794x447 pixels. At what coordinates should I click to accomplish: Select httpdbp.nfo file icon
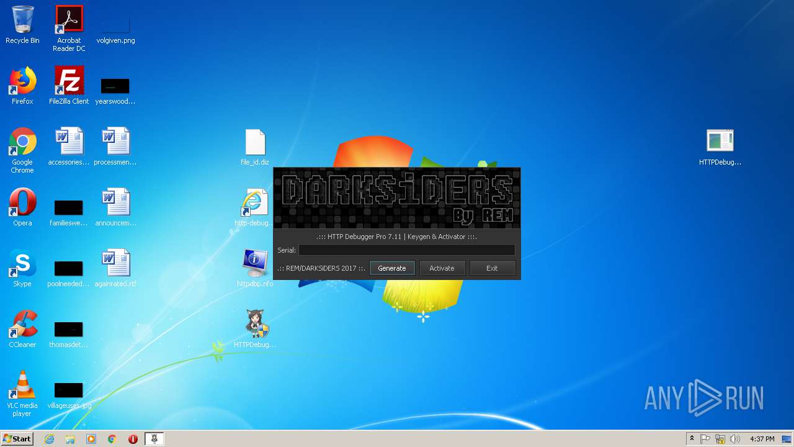coord(255,269)
